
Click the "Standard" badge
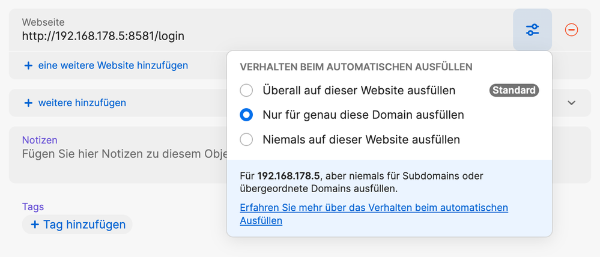tap(514, 91)
